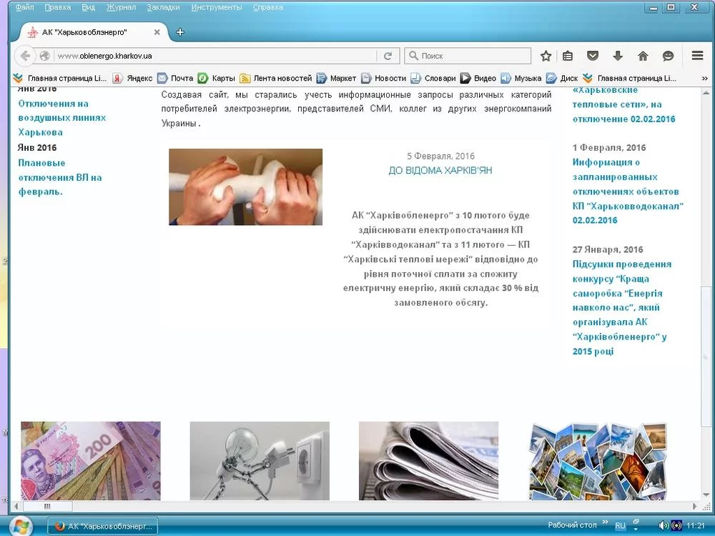Open the Маркет bookmark
The image size is (715, 536).
337,78
